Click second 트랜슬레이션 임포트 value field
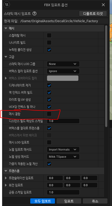Screen dimensions: 112x206 (x=72, y=178)
